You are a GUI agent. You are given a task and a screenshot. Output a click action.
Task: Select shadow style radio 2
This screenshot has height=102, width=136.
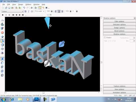[113, 41]
